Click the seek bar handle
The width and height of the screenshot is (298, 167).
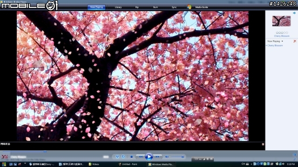pyautogui.click(x=45, y=152)
